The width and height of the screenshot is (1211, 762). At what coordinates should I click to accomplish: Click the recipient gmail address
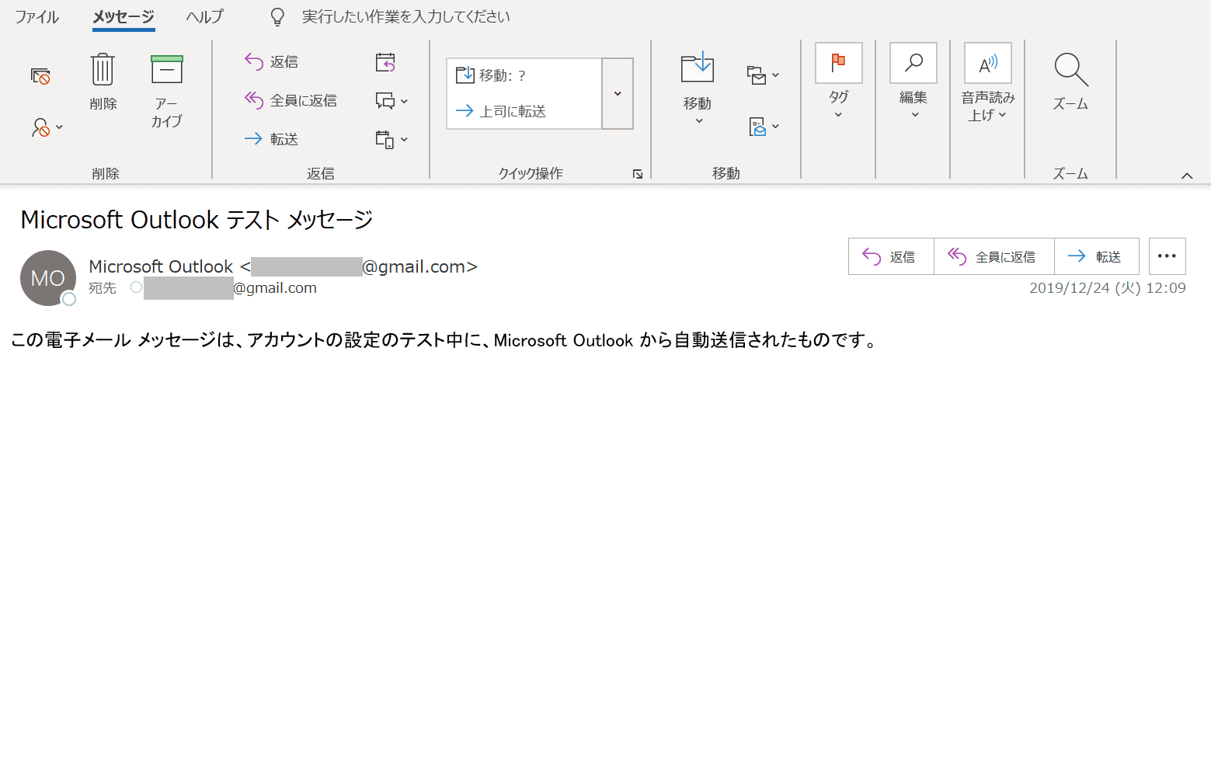[230, 288]
